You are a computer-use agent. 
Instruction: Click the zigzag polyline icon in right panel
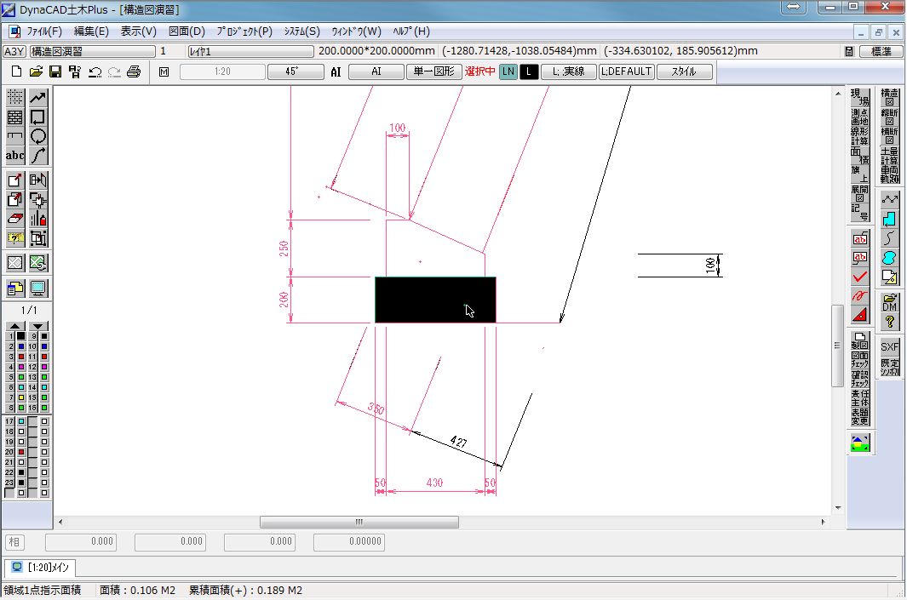click(x=890, y=200)
